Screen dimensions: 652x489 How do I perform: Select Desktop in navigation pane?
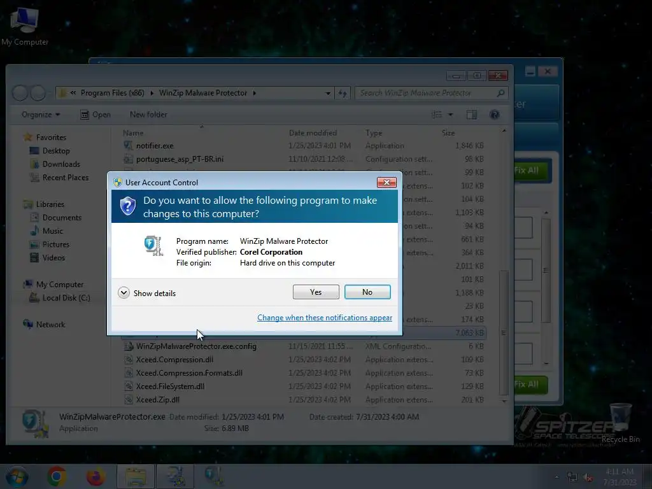(x=56, y=150)
